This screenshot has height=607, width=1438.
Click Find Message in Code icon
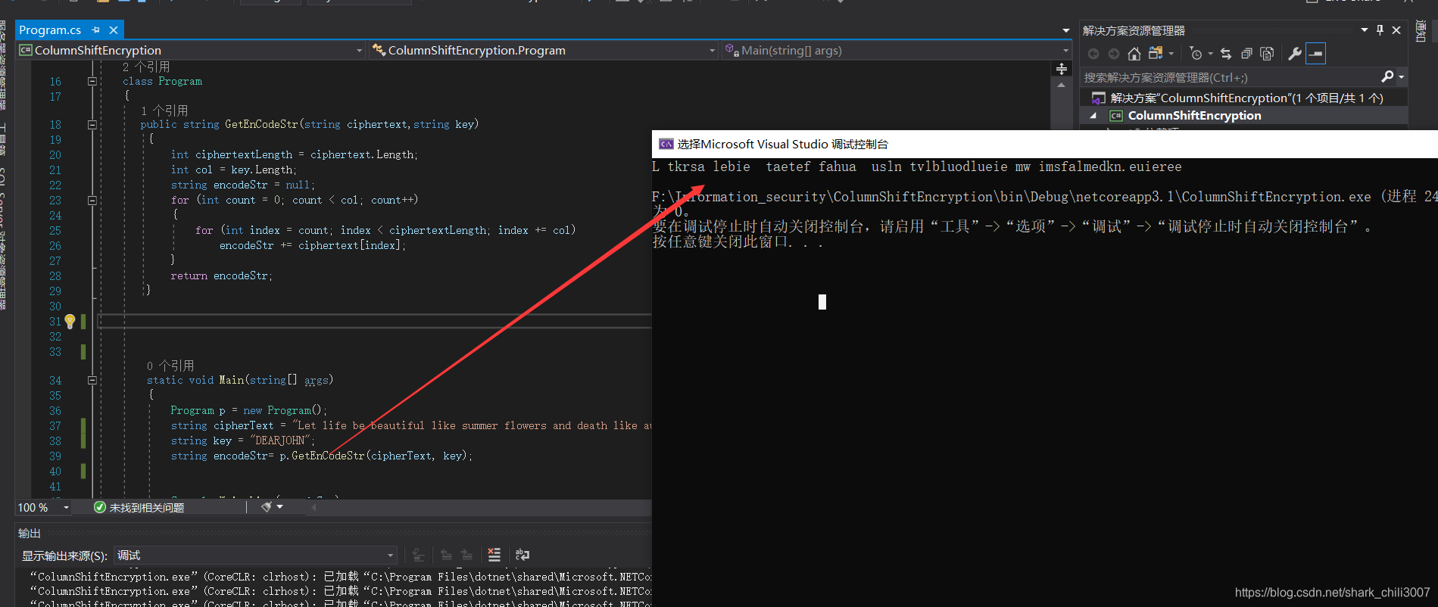tap(418, 556)
